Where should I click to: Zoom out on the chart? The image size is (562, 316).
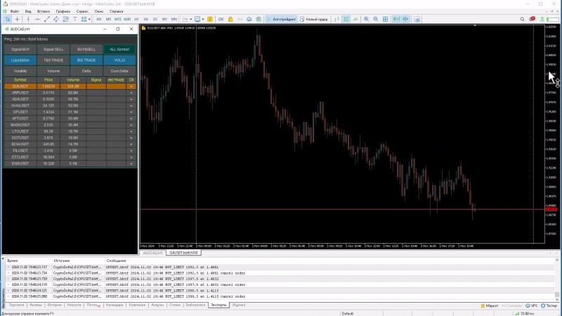pos(376,20)
